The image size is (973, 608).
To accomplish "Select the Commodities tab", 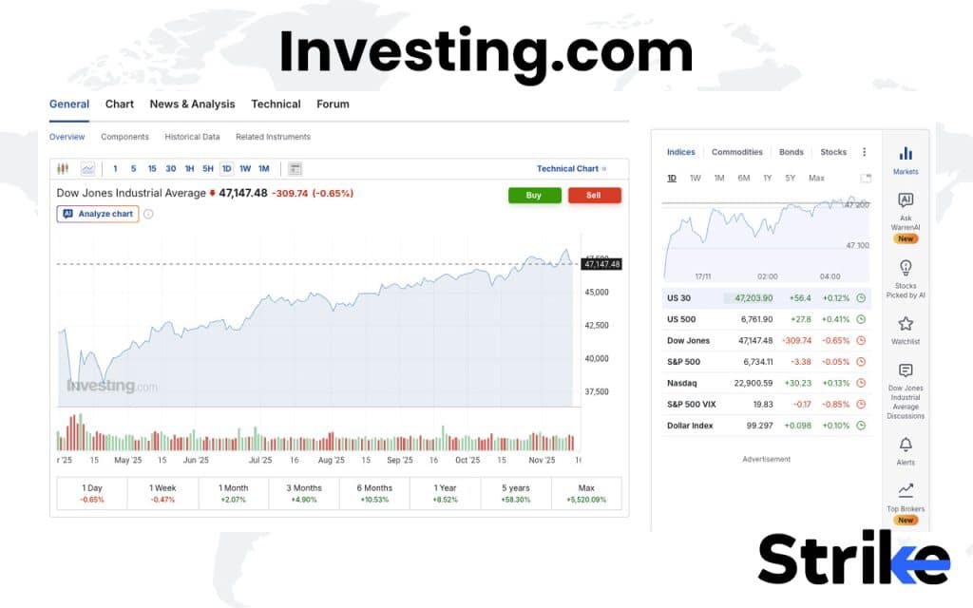I will tap(737, 152).
